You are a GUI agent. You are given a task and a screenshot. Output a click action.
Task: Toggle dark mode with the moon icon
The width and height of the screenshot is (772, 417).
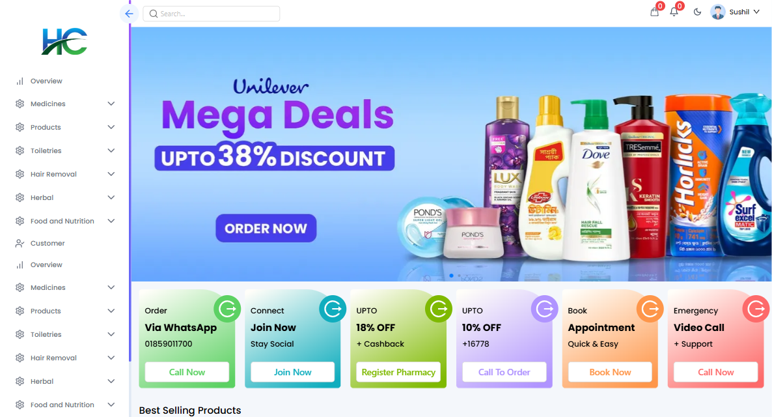[697, 12]
